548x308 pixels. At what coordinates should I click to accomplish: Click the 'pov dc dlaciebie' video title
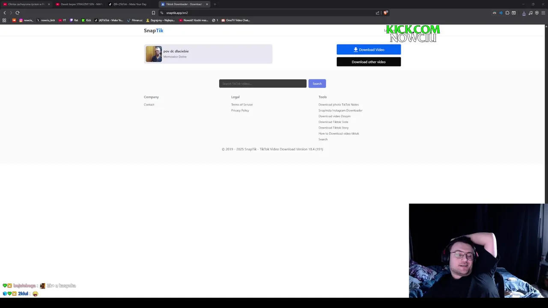[x=176, y=51]
